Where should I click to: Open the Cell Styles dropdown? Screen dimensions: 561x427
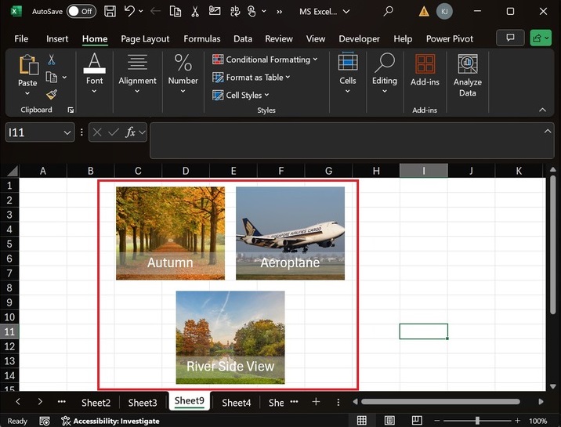tap(244, 95)
